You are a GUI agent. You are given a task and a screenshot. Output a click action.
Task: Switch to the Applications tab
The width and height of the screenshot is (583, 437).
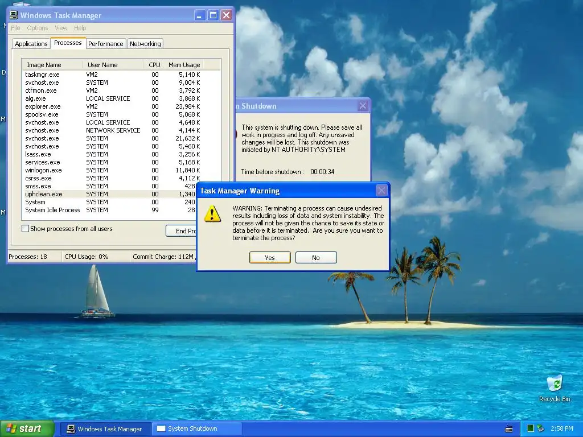tap(31, 44)
